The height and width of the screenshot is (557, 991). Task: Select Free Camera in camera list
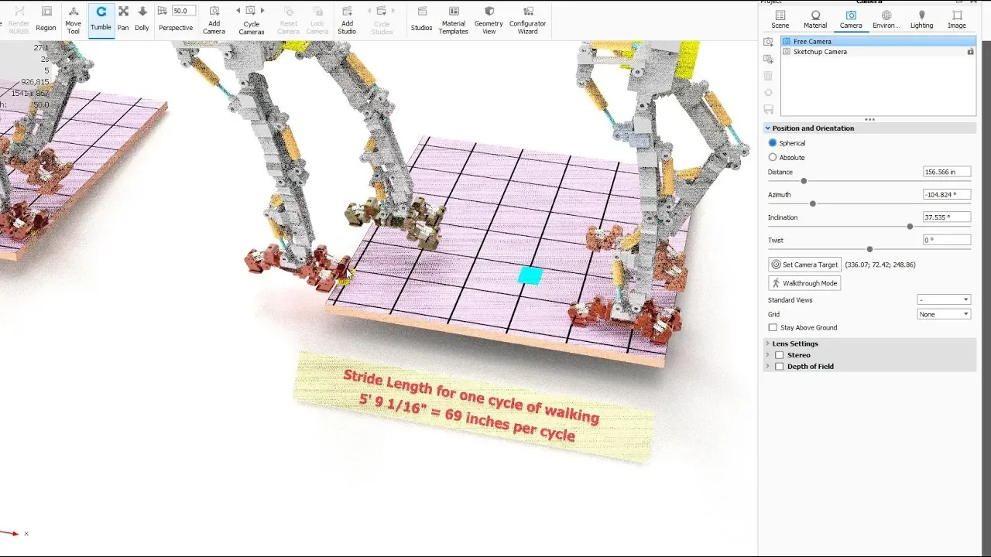[x=877, y=42]
